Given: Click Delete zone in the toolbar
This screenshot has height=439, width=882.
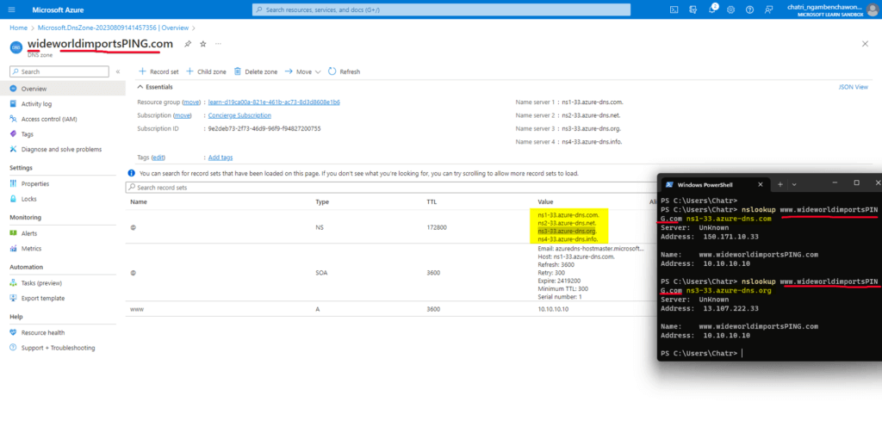Looking at the screenshot, I should coord(256,72).
